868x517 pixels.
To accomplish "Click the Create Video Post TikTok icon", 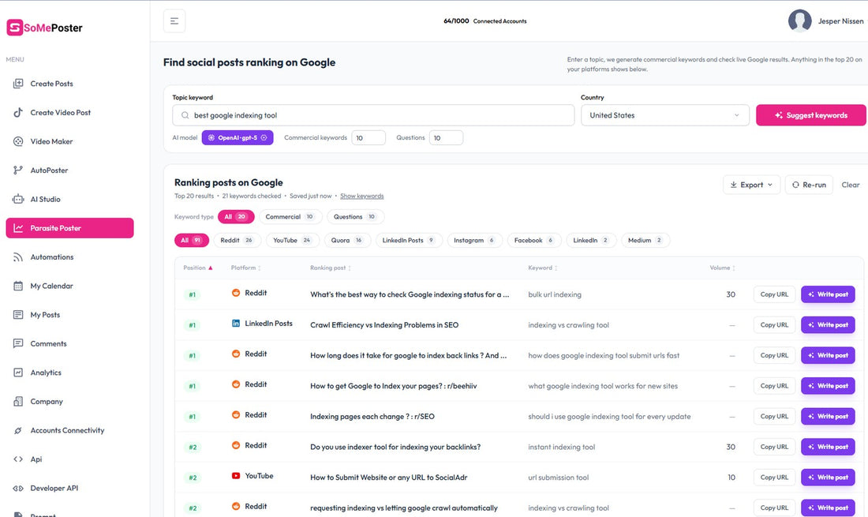I will tap(18, 112).
